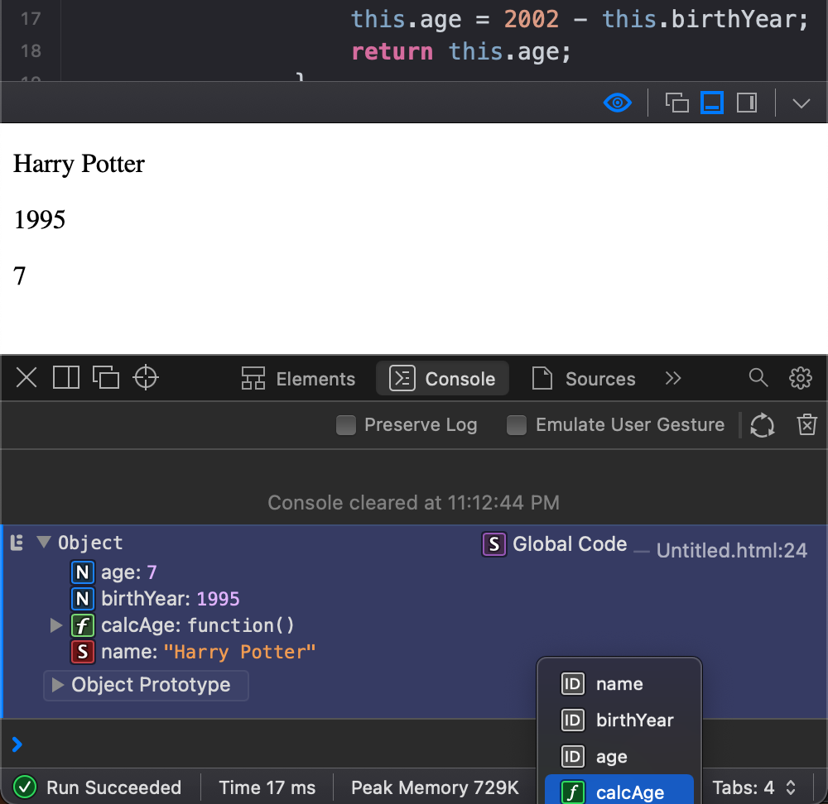Click the N number icon beside age
Viewport: 828px width, 804px height.
pyautogui.click(x=82, y=572)
